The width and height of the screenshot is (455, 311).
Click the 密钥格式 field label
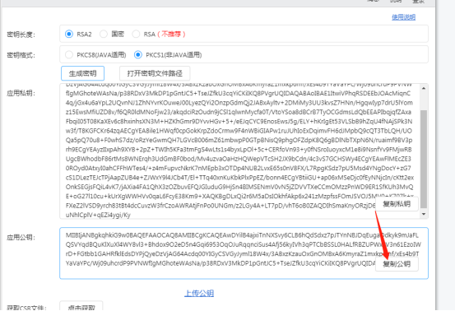(21, 55)
